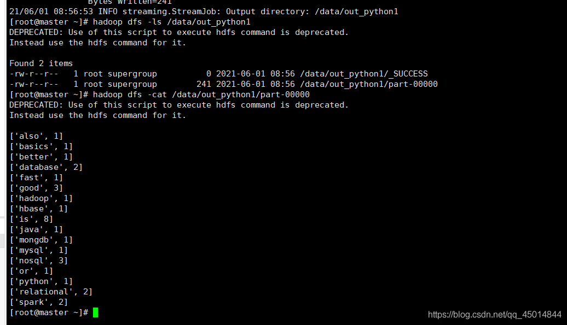Click the ['nosql', 3] output line
The image size is (567, 325).
[x=38, y=261]
